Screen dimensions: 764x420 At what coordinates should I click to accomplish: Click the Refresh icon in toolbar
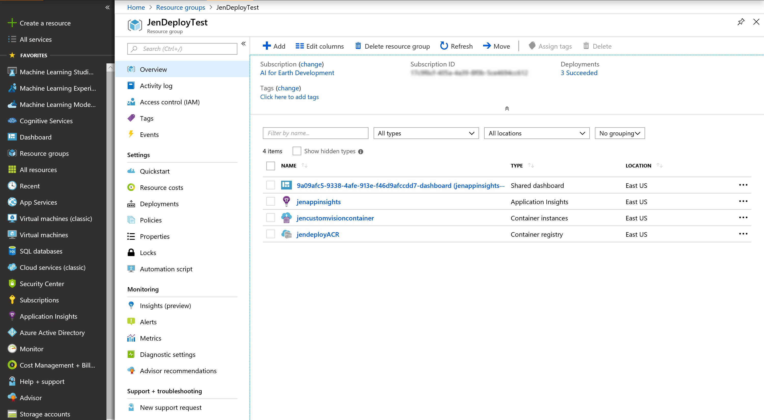pyautogui.click(x=444, y=46)
